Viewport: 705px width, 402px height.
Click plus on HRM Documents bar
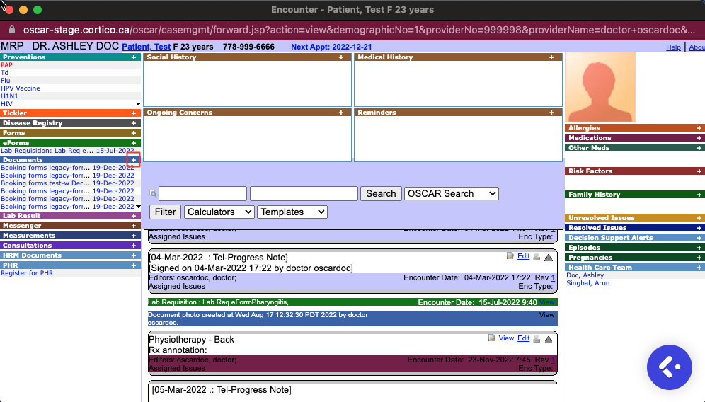point(134,255)
